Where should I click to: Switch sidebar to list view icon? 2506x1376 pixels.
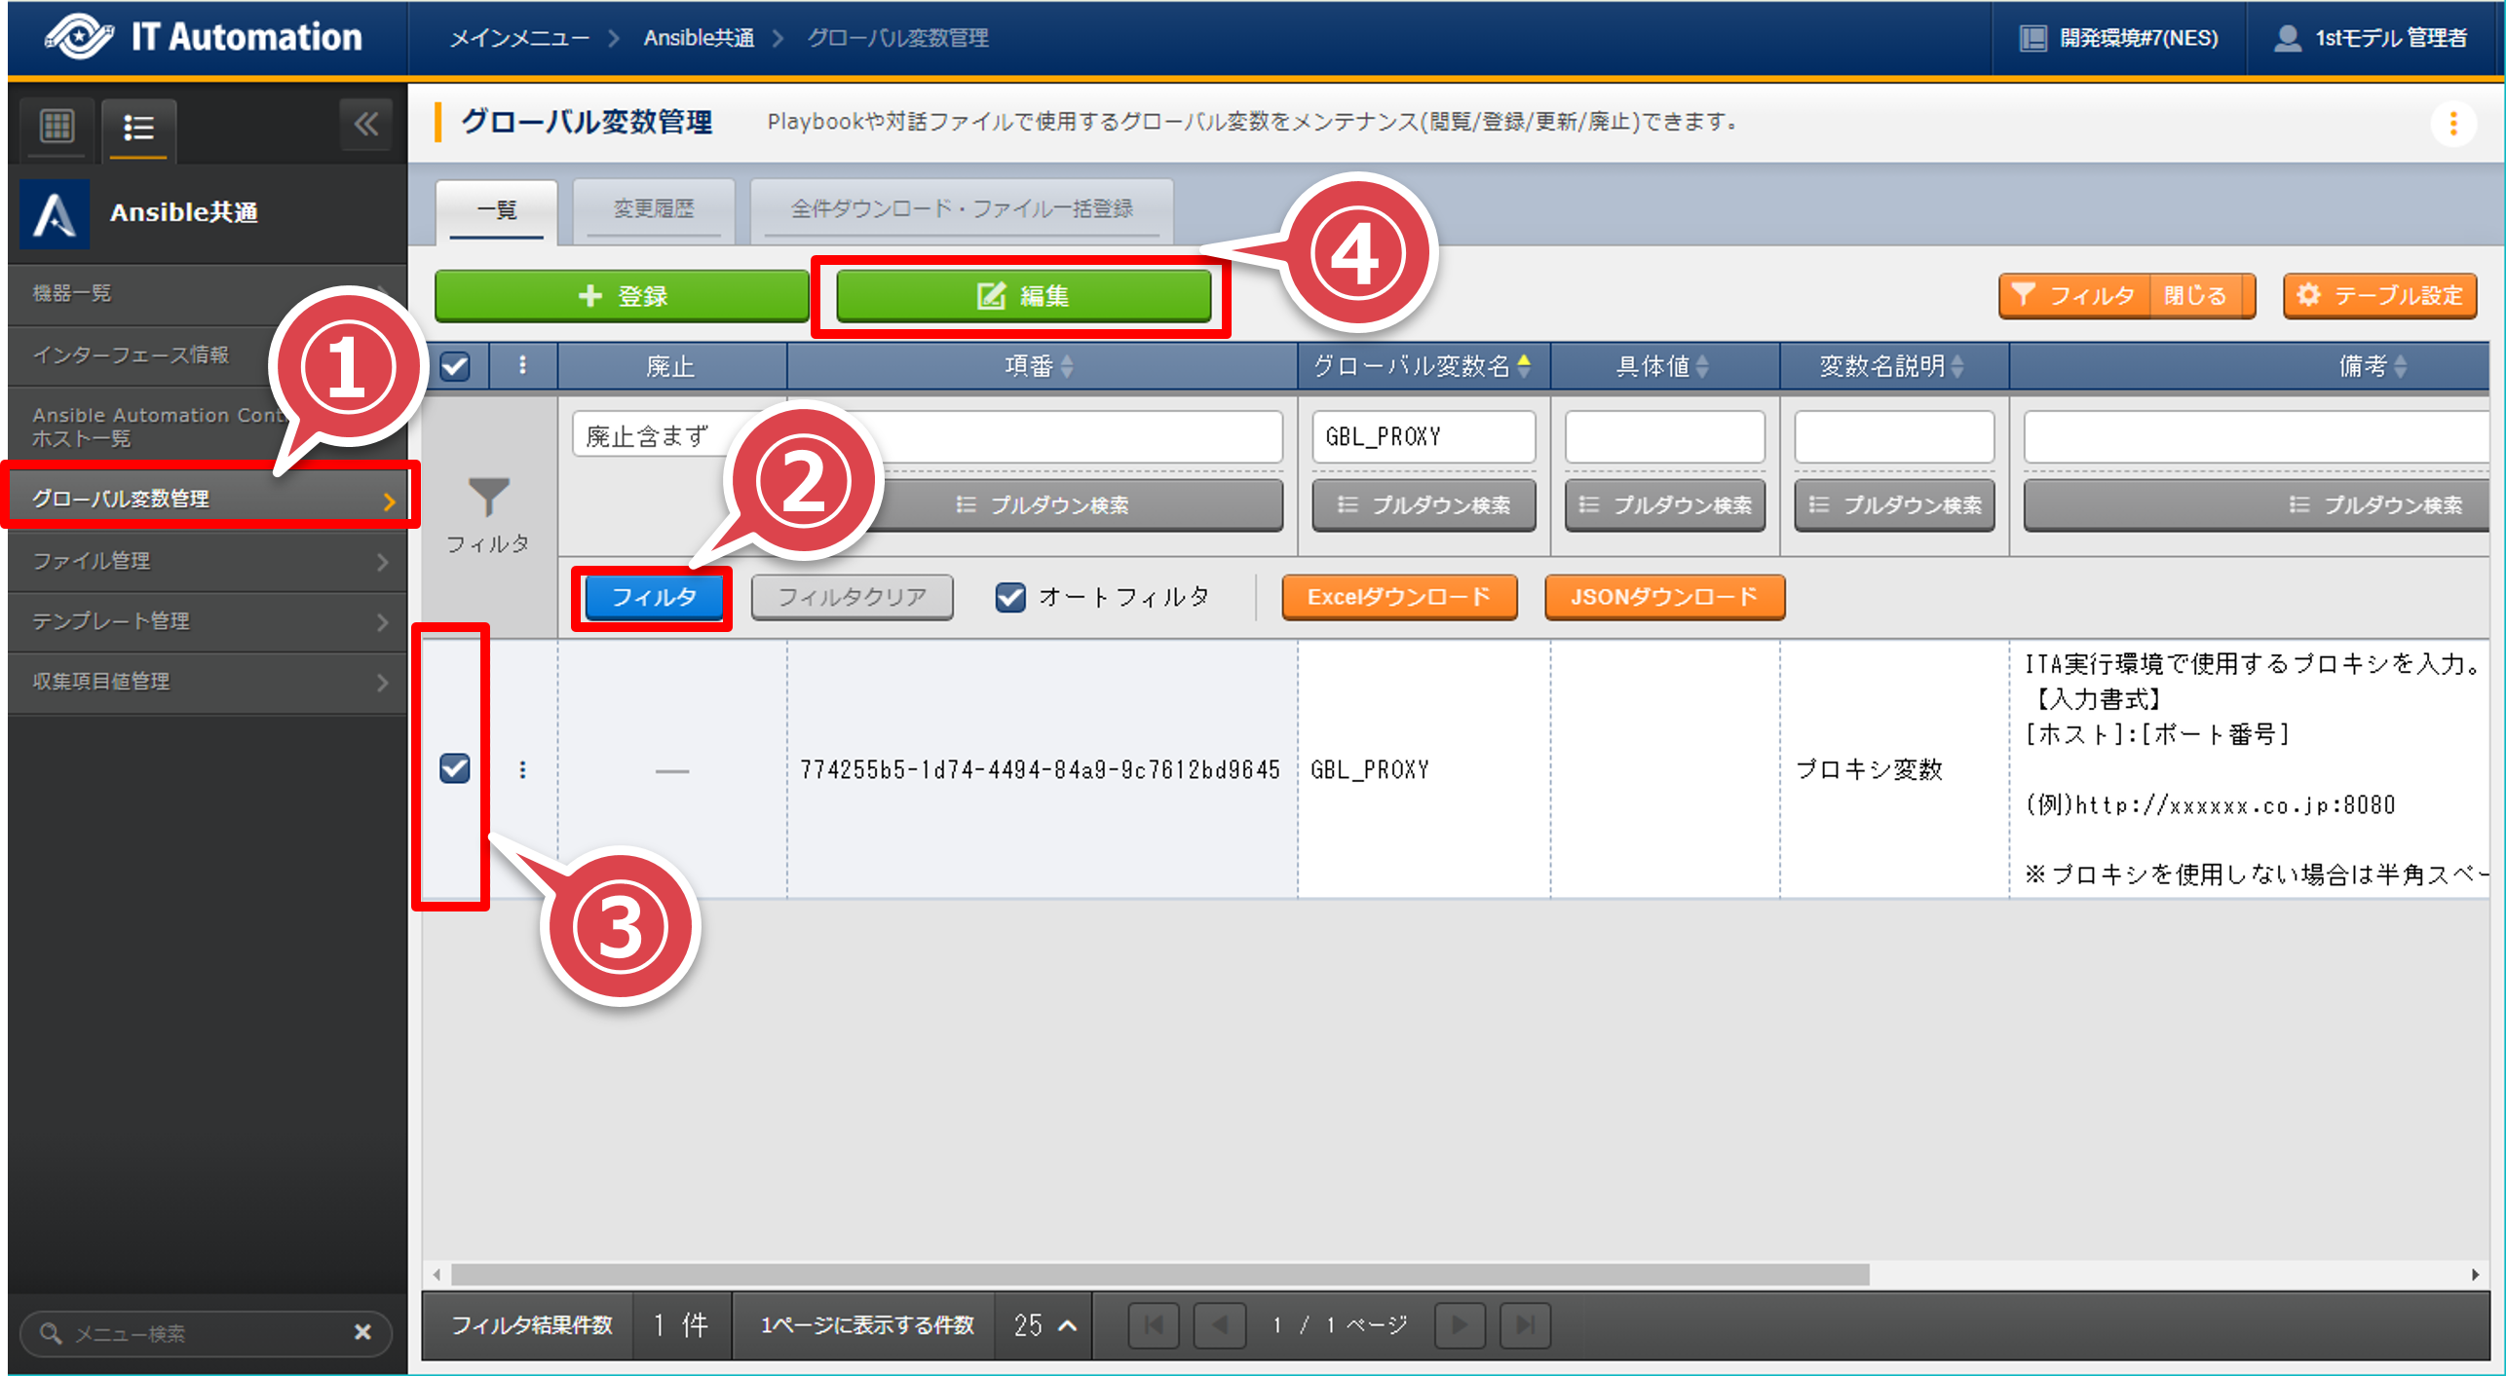click(138, 128)
